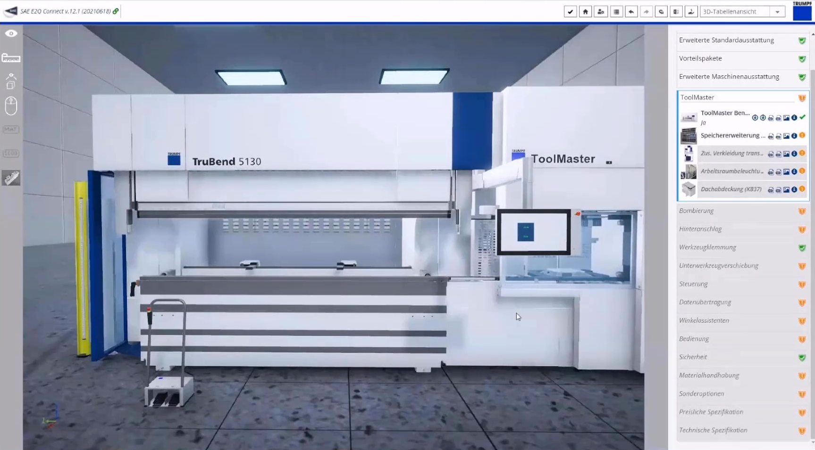Open the Winkelassistenten section
The height and width of the screenshot is (450, 815).
pyautogui.click(x=743, y=321)
